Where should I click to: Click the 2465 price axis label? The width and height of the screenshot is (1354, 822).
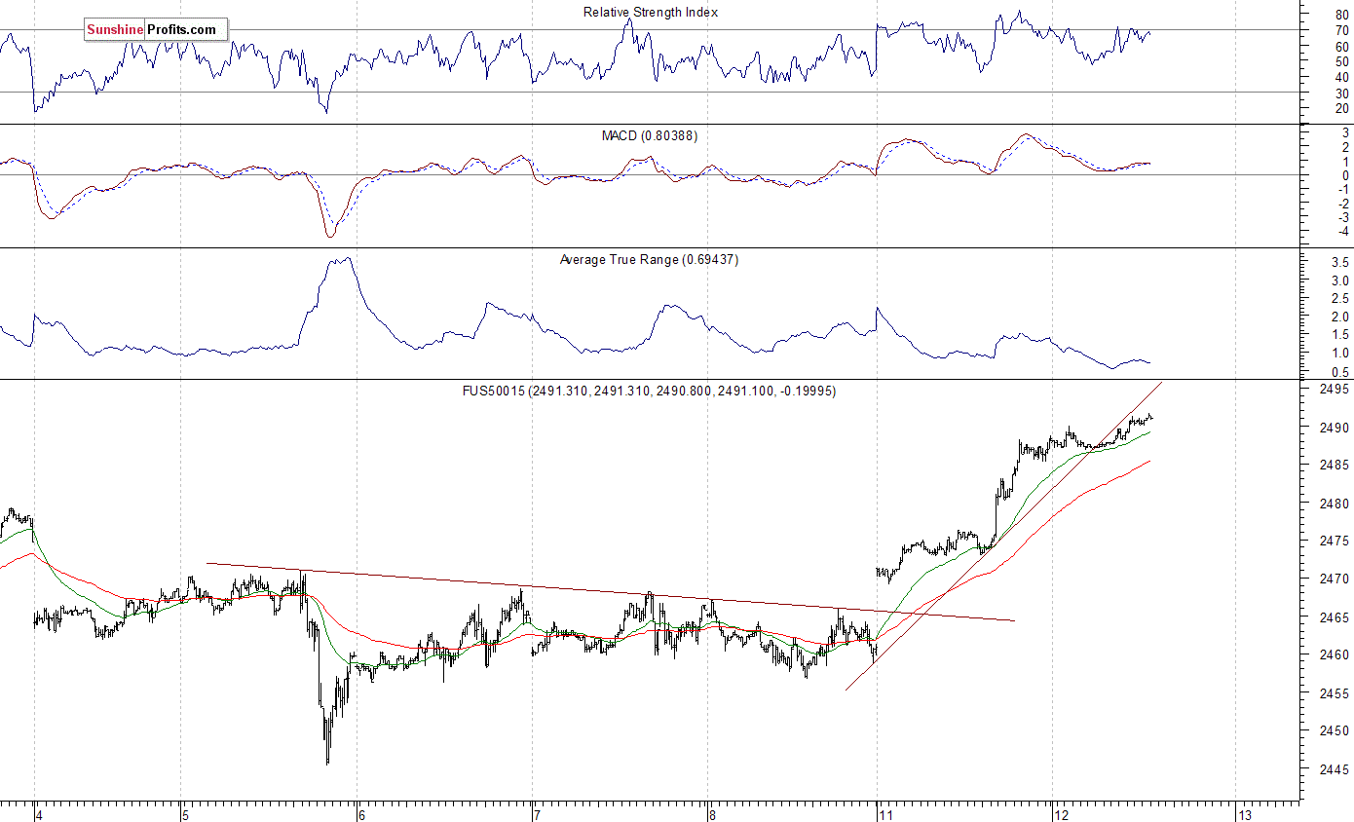coord(1335,617)
